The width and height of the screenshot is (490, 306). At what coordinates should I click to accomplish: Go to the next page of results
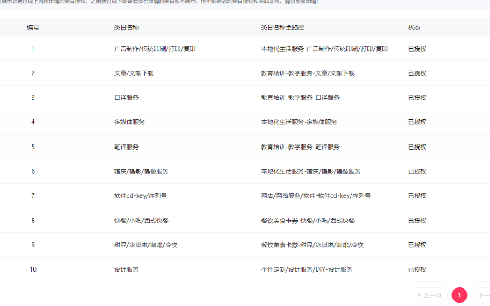(x=482, y=295)
